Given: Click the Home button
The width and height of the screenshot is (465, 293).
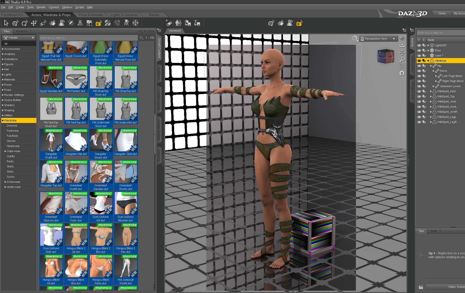Looking at the screenshot, I should pos(442,13).
